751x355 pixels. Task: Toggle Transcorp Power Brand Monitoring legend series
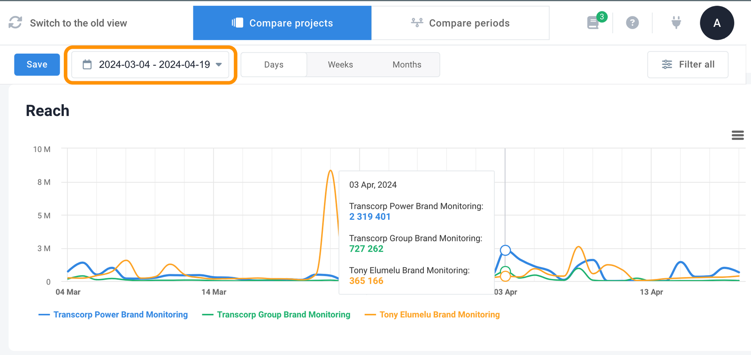tap(113, 315)
